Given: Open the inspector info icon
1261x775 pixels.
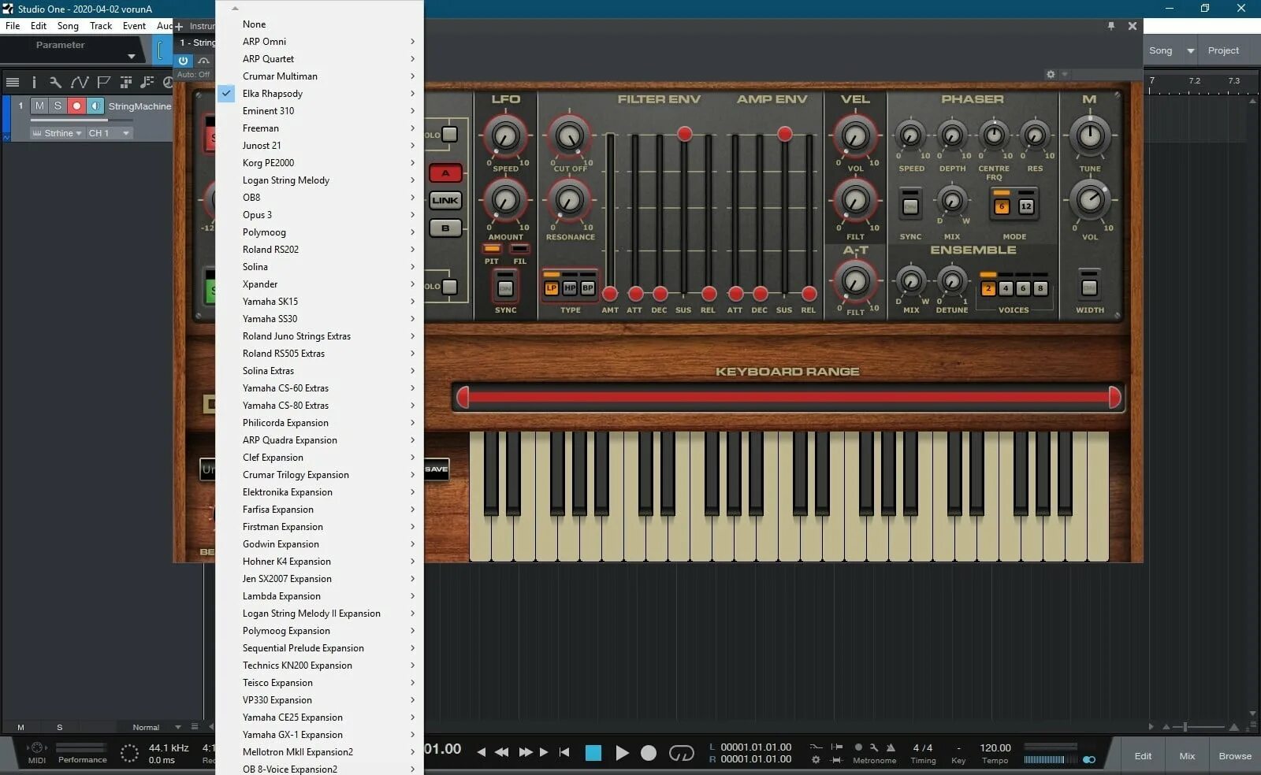Looking at the screenshot, I should [x=34, y=82].
